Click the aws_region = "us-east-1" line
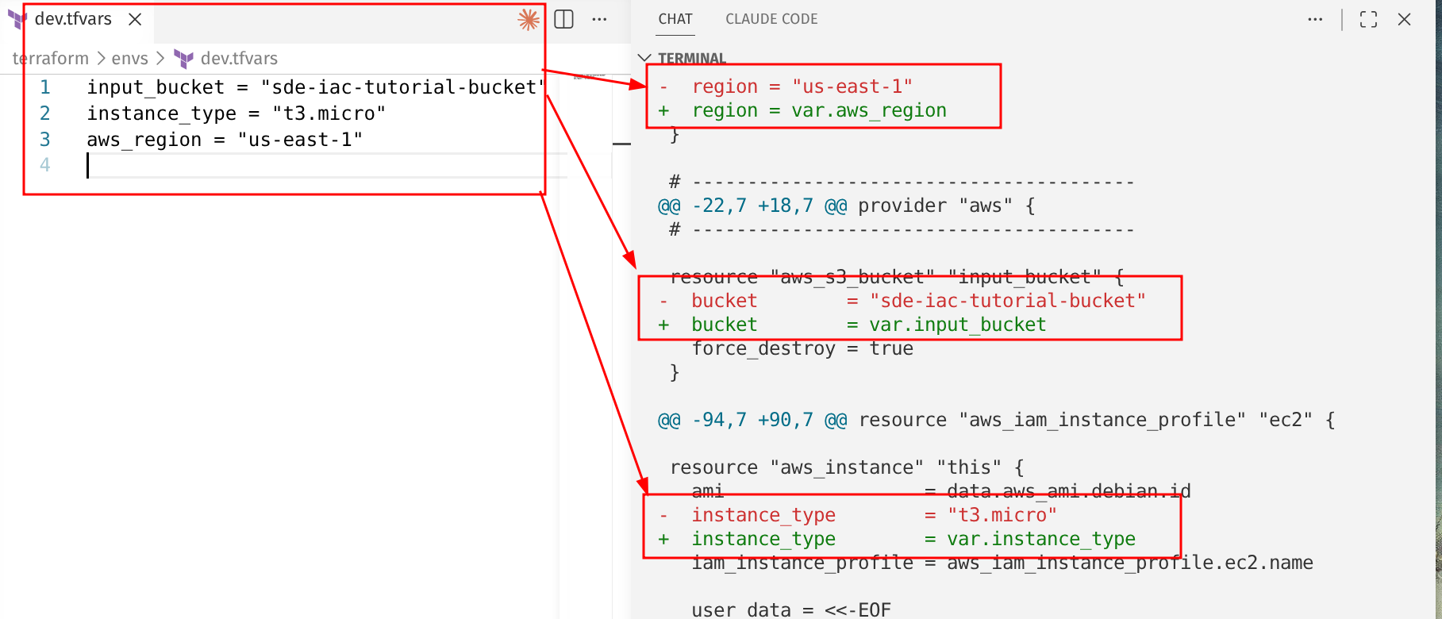 point(225,140)
